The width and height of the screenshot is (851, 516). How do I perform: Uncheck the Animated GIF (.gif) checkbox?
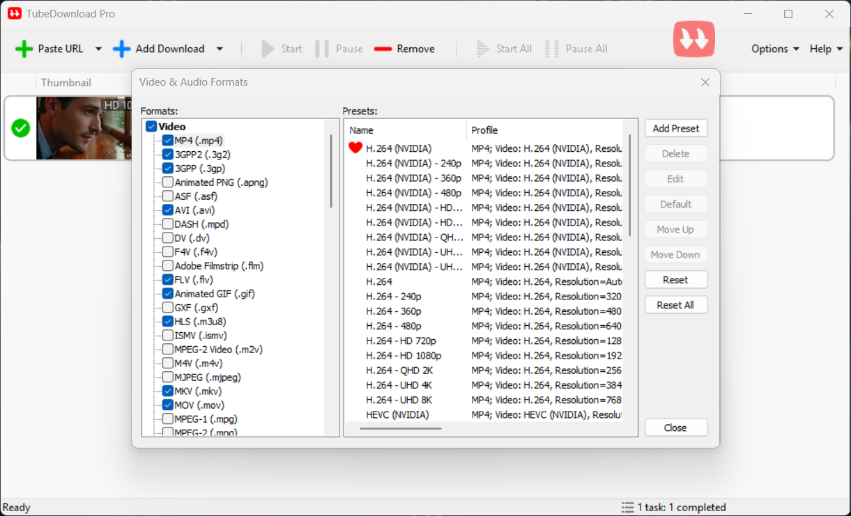click(168, 294)
